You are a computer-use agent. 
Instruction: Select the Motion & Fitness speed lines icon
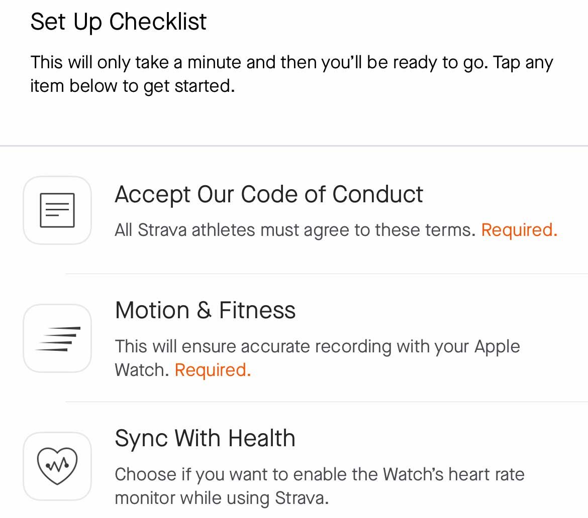[x=57, y=338]
